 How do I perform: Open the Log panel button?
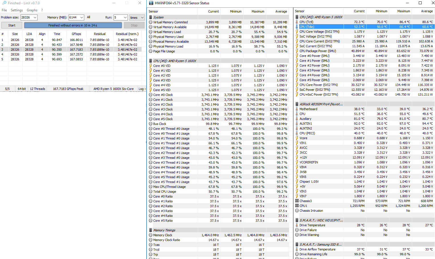click(142, 89)
